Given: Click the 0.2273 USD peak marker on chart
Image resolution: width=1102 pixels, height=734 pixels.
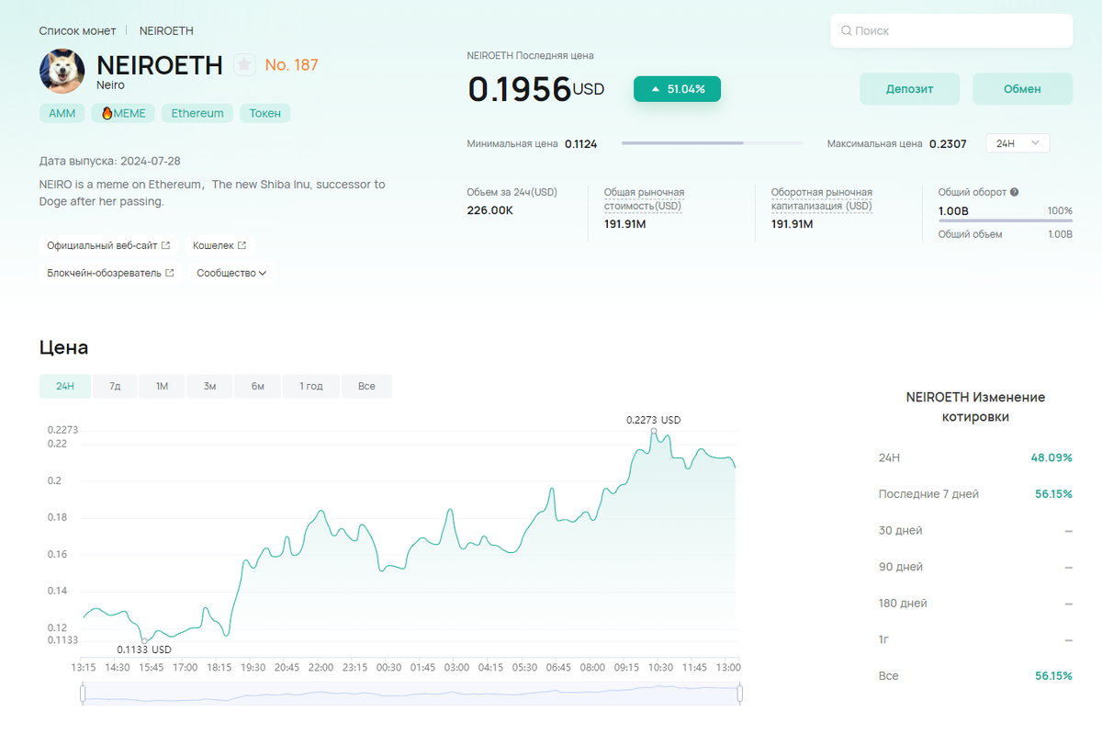Looking at the screenshot, I should click(x=654, y=430).
